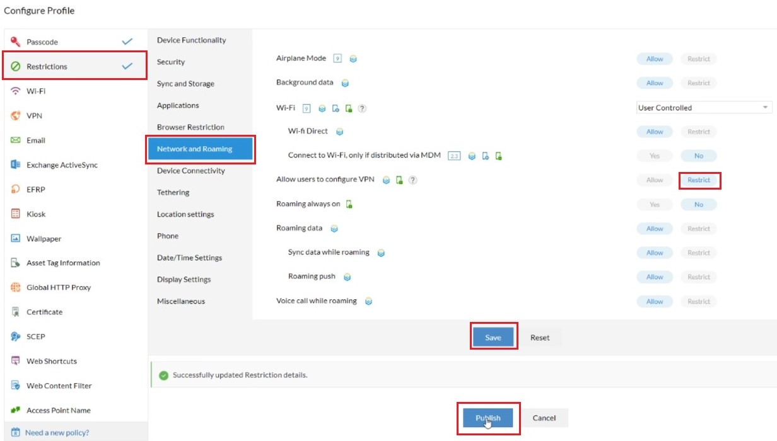Click the Global HTTP Proxy globe icon
This screenshot has width=777, height=441.
16,288
